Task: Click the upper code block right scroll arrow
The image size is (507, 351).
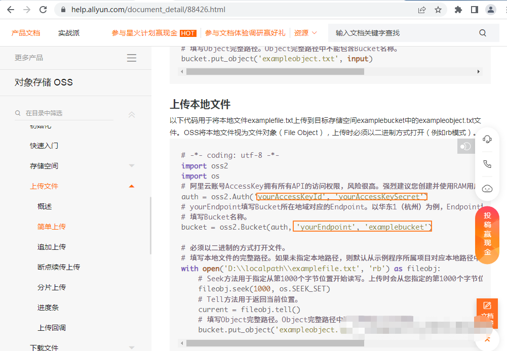Action: [x=479, y=71]
